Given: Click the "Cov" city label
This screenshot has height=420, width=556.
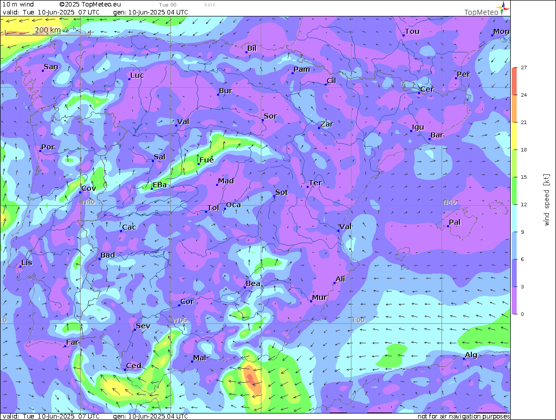Looking at the screenshot, I should click(x=89, y=188).
